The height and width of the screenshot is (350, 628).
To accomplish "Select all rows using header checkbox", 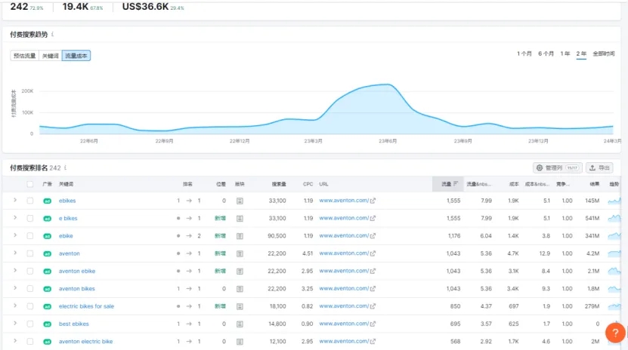I will (30, 184).
